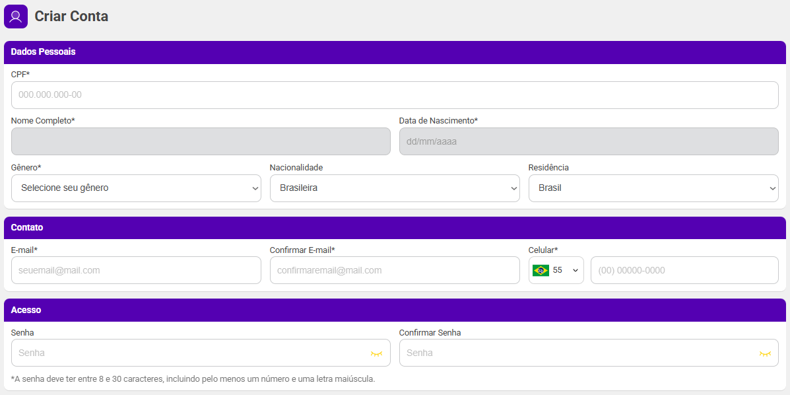
Task: Open the Residência country dropdown
Action: [x=653, y=188]
